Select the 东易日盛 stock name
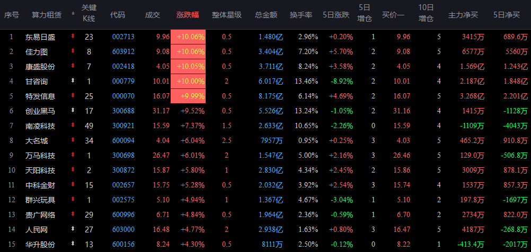531x252 pixels. pyautogui.click(x=40, y=37)
